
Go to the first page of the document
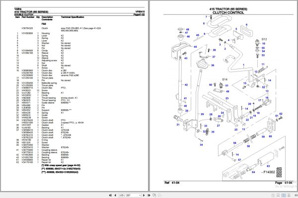[110, 195]
